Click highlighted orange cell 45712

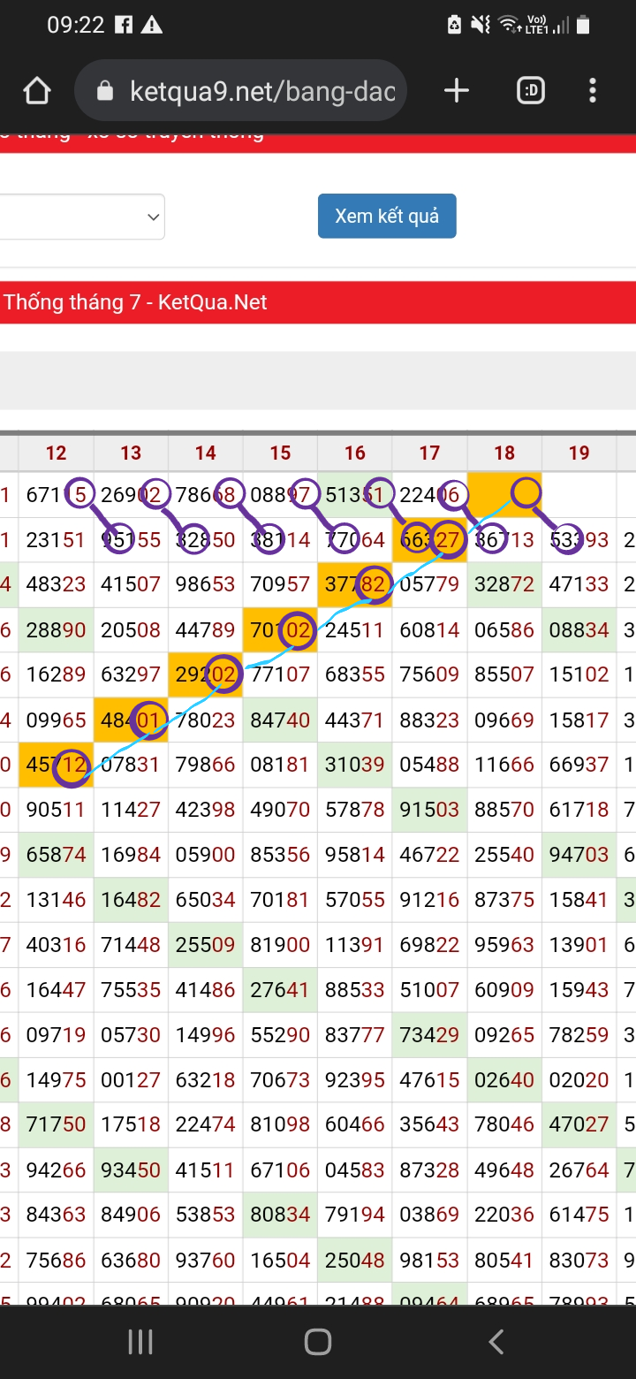[56, 766]
